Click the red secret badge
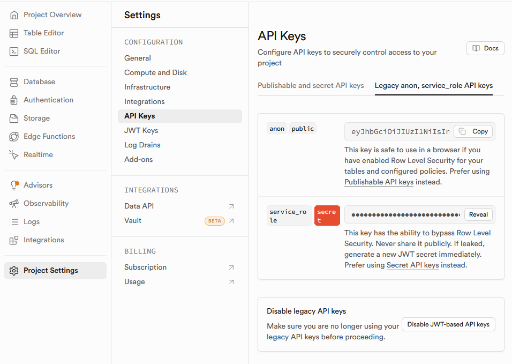Image resolution: width=512 pixels, height=364 pixels. (327, 216)
